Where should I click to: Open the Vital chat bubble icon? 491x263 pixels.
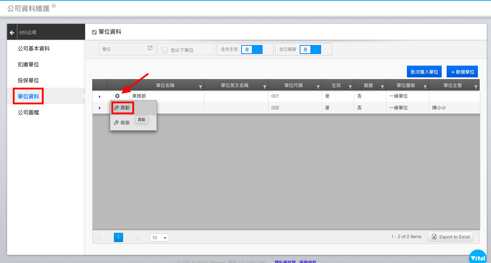[479, 258]
